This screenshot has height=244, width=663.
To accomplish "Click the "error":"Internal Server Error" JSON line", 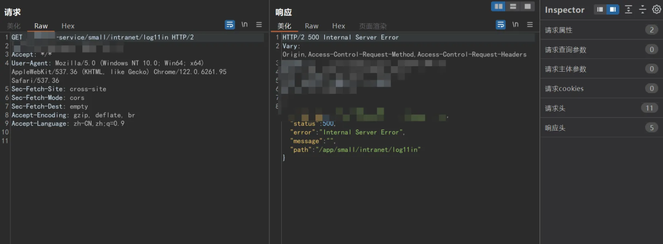I will [x=347, y=132].
